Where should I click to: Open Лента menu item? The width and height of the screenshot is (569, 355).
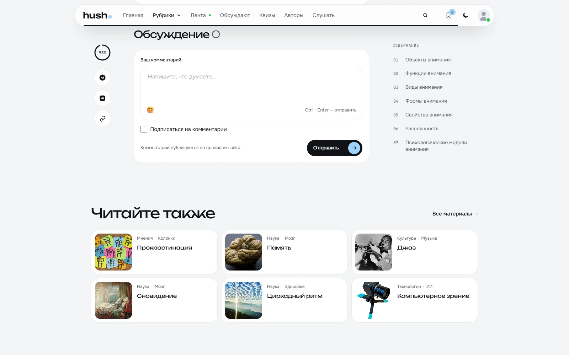[x=201, y=15]
